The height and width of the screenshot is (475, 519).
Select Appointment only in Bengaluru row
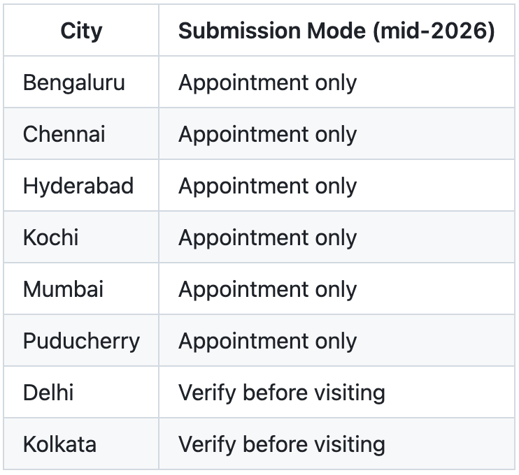click(267, 82)
